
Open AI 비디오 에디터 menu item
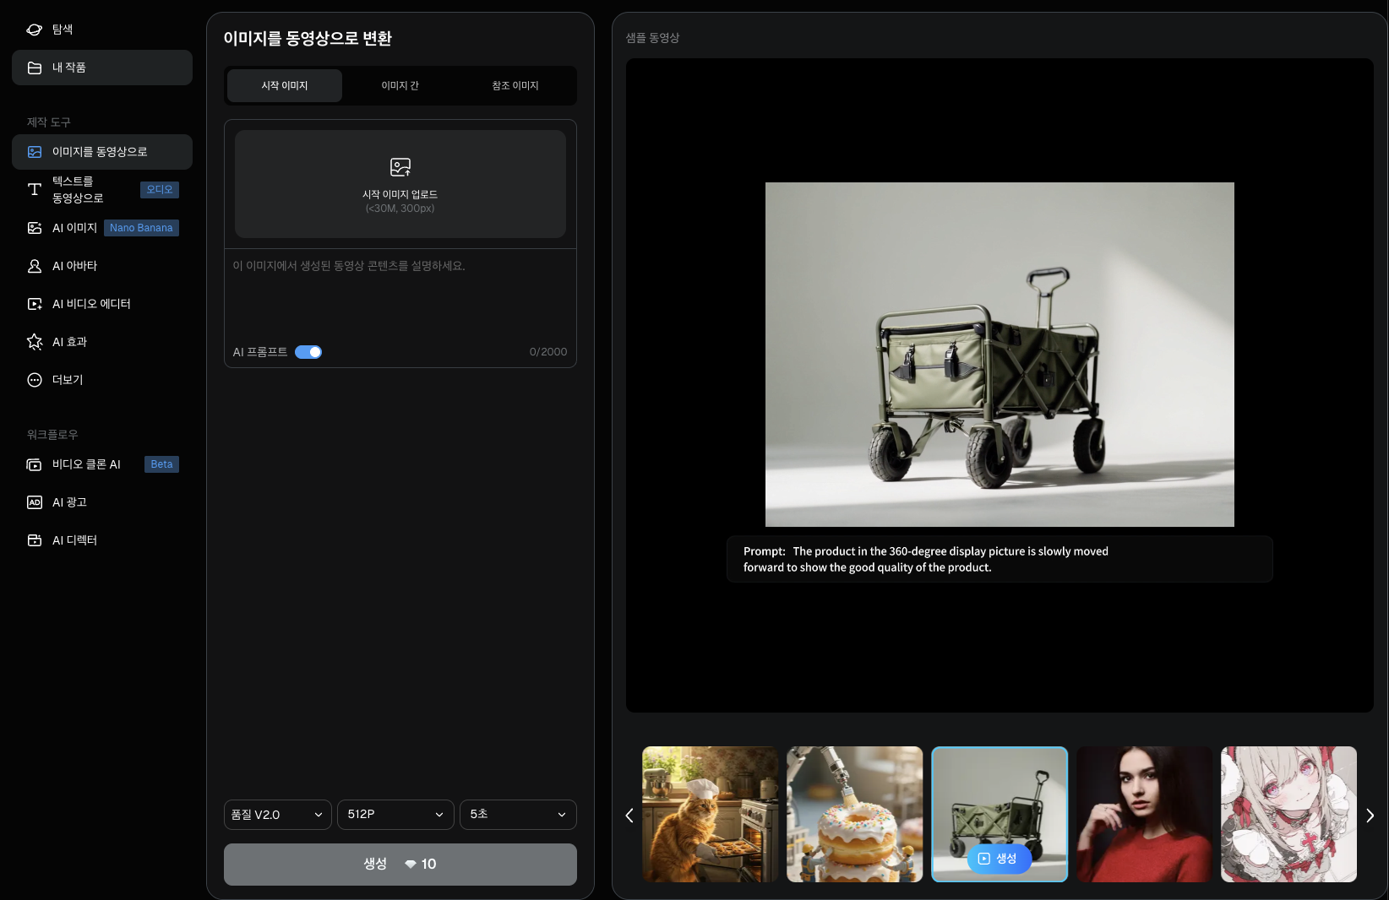click(102, 304)
